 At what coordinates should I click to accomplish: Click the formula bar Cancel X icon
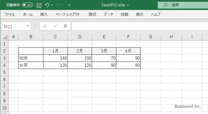45,26
